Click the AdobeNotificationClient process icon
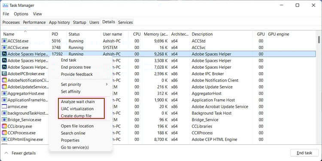This screenshot has height=161, width=322. click(x=4, y=80)
